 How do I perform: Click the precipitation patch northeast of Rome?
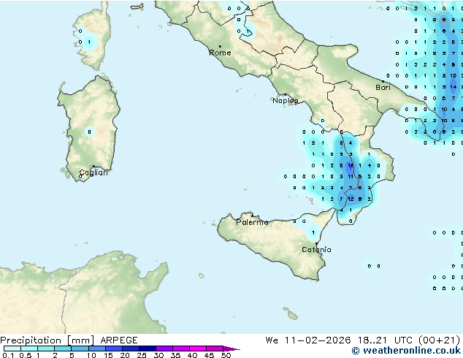247,29
